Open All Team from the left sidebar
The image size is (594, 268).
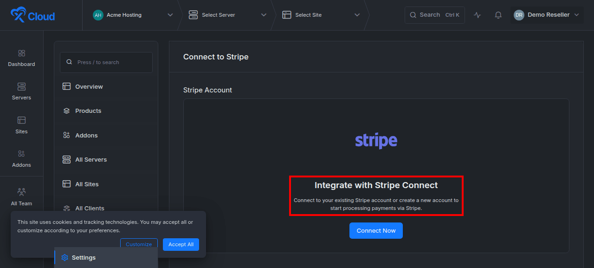tap(21, 197)
